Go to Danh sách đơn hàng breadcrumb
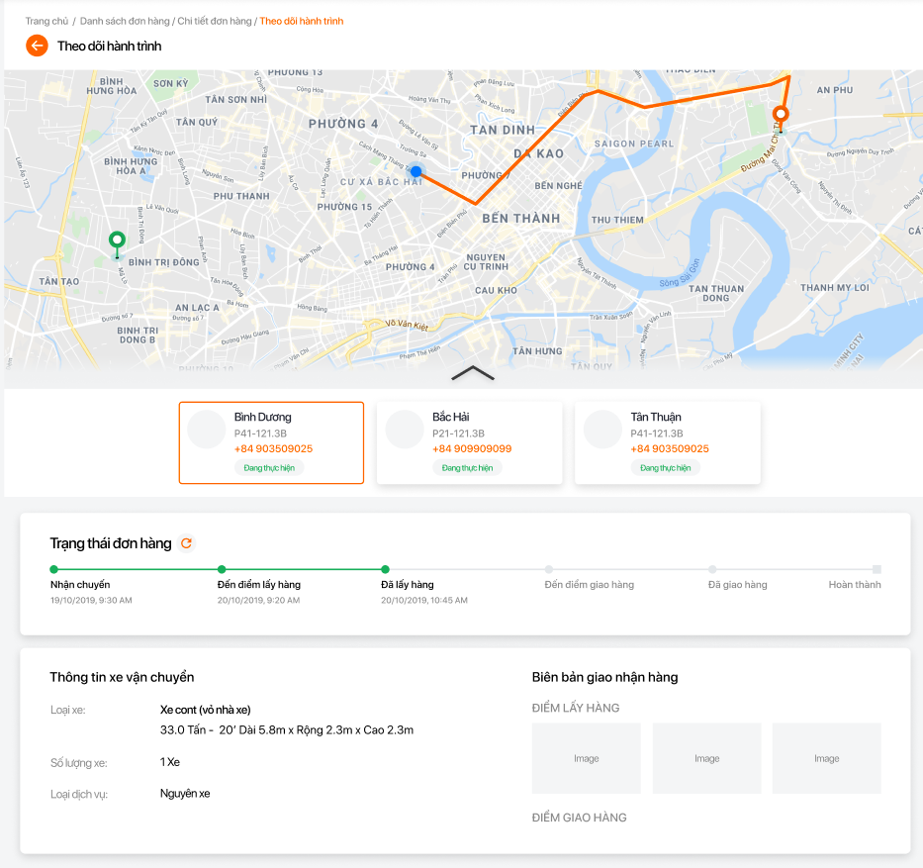The width and height of the screenshot is (923, 868). click(125, 21)
